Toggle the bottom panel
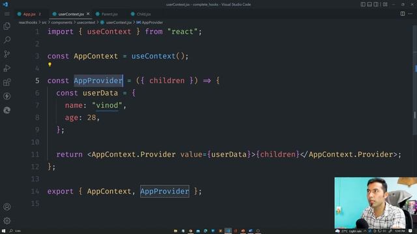This screenshot has width=417, height=234. click(369, 5)
